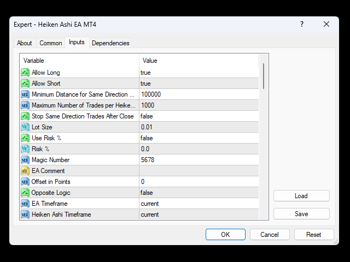Reset inputs with the Reset button
Viewport: 350px width, 262px height.
(x=314, y=234)
